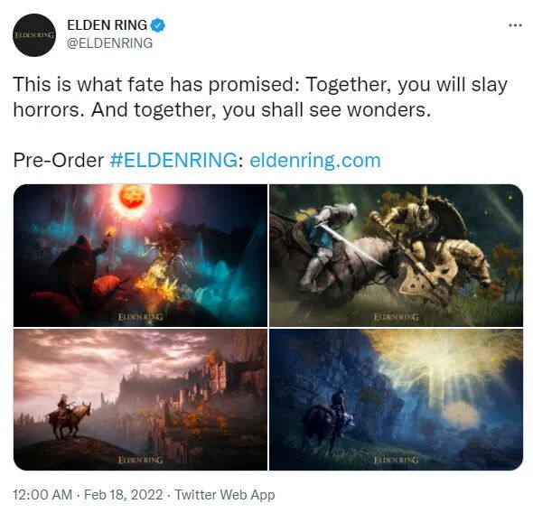533x513 pixels.
Task: Open the @ELDENRING handle
Action: point(110,43)
